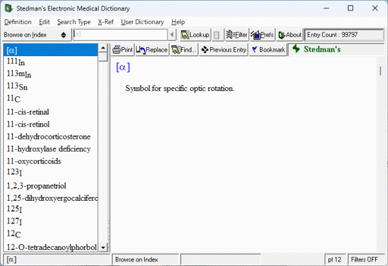
Task: Open the Help menu
Action: 178,22
